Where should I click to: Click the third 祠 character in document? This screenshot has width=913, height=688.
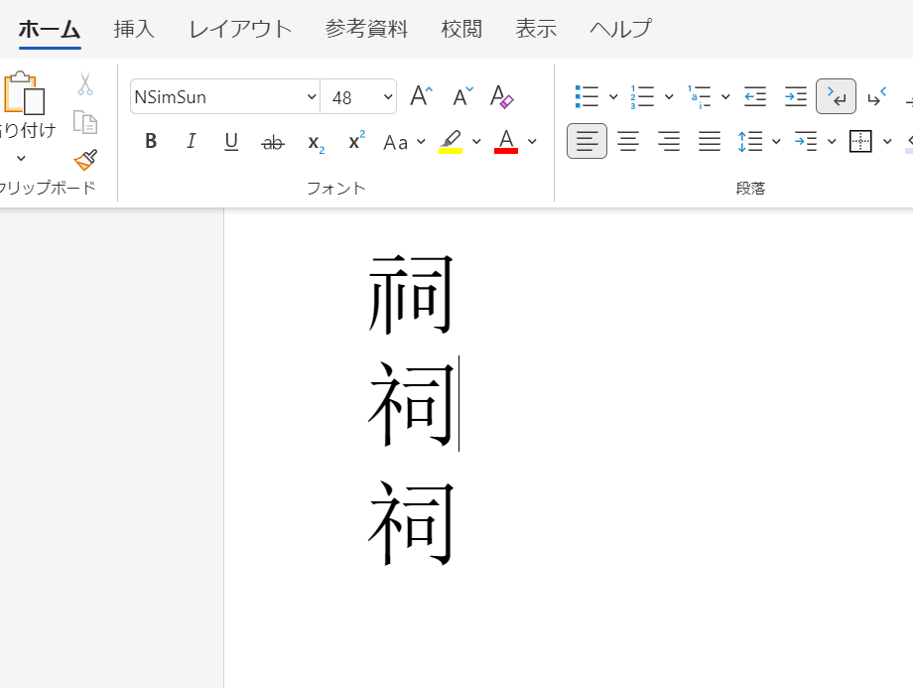tap(411, 524)
